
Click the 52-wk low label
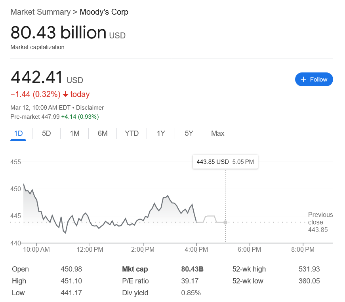[x=248, y=281]
